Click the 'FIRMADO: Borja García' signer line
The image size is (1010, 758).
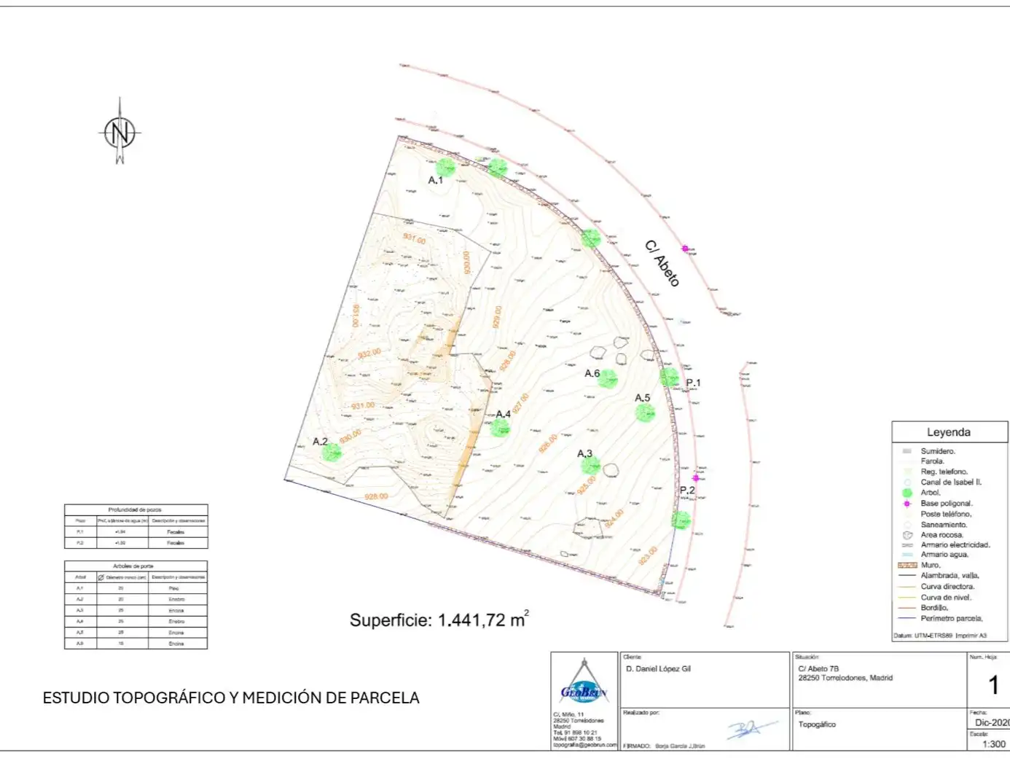[664, 746]
